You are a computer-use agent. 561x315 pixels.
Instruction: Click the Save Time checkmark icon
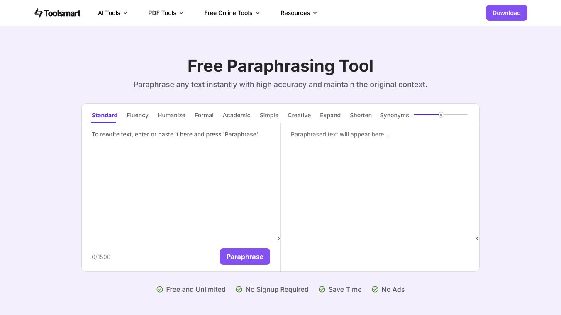(x=322, y=289)
